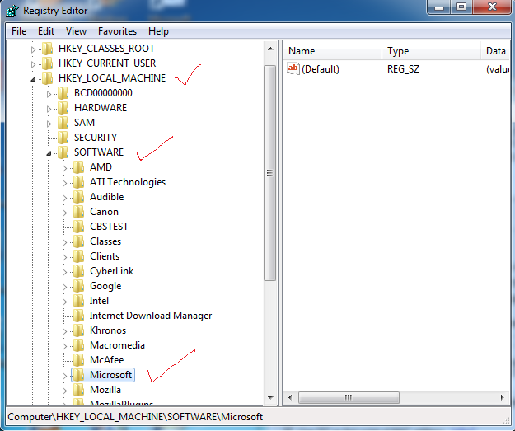Expand the Intel key
The image size is (515, 431).
[65, 302]
